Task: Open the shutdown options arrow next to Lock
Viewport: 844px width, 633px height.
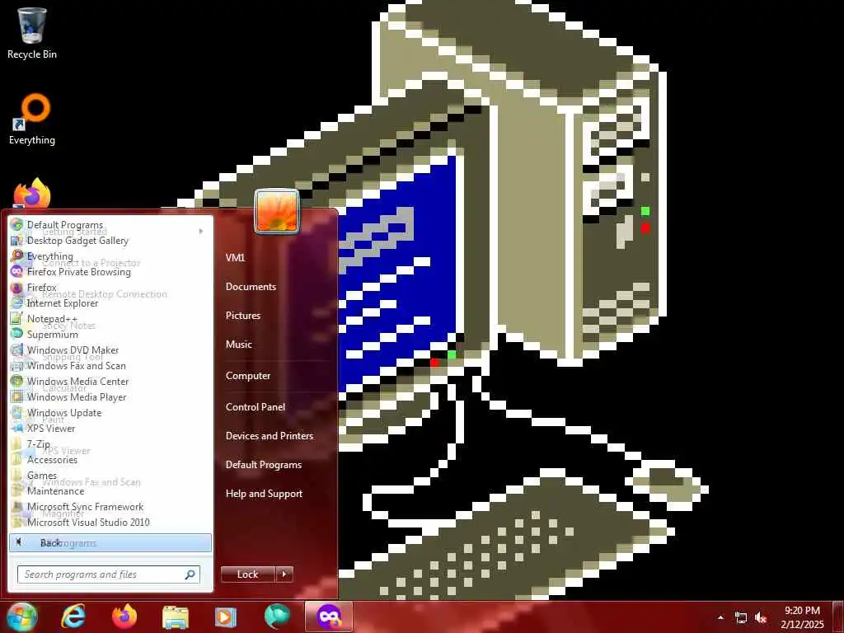Action: click(284, 574)
